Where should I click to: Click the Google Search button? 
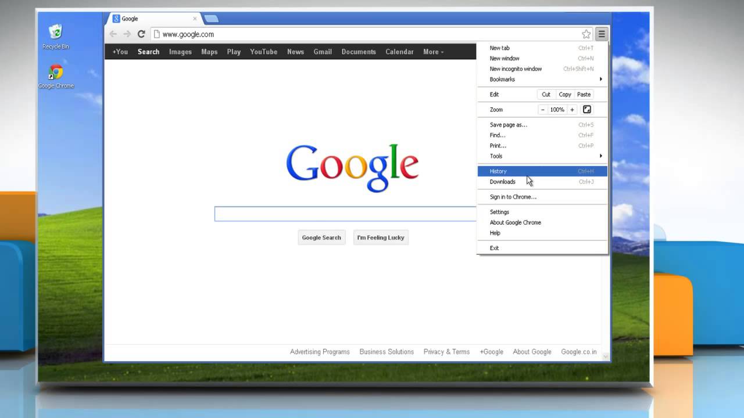pos(321,237)
